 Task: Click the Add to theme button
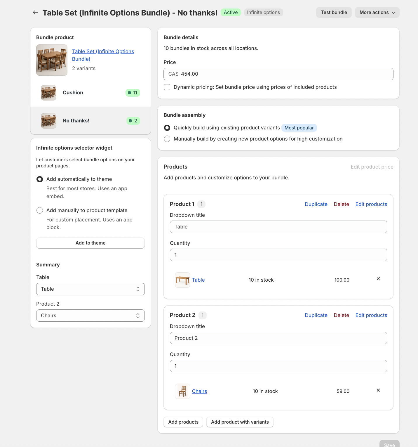(x=90, y=243)
